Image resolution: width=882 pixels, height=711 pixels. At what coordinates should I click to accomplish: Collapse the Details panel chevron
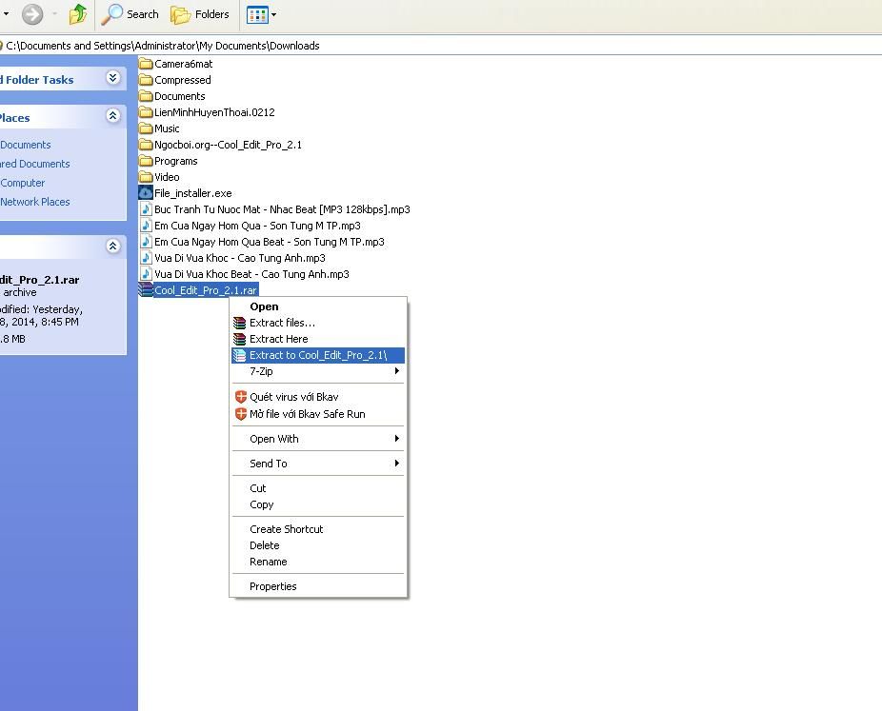(x=112, y=246)
